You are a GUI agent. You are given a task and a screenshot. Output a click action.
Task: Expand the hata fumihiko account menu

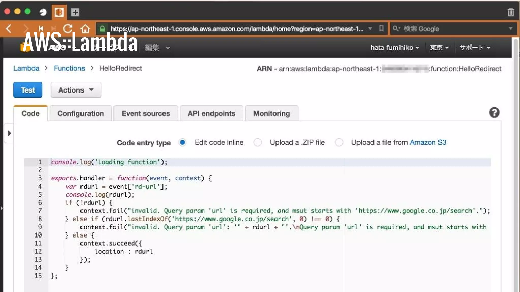(x=395, y=48)
